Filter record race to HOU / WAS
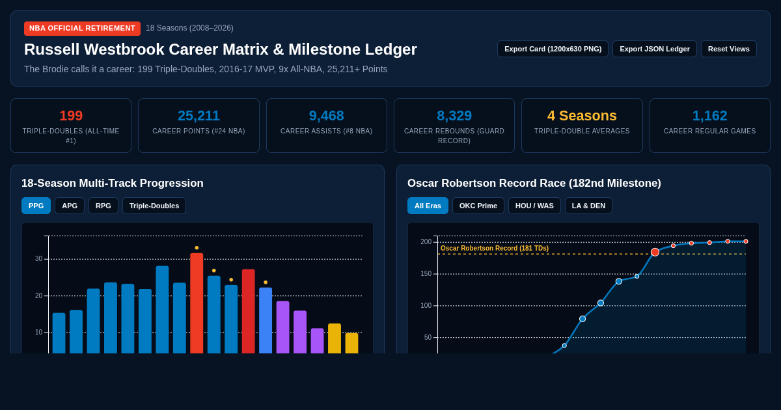The width and height of the screenshot is (781, 410). (x=534, y=206)
